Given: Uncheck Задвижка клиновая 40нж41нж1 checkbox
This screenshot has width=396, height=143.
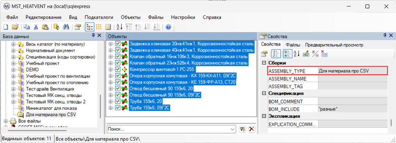Looking at the screenshot, I should 118,50.
